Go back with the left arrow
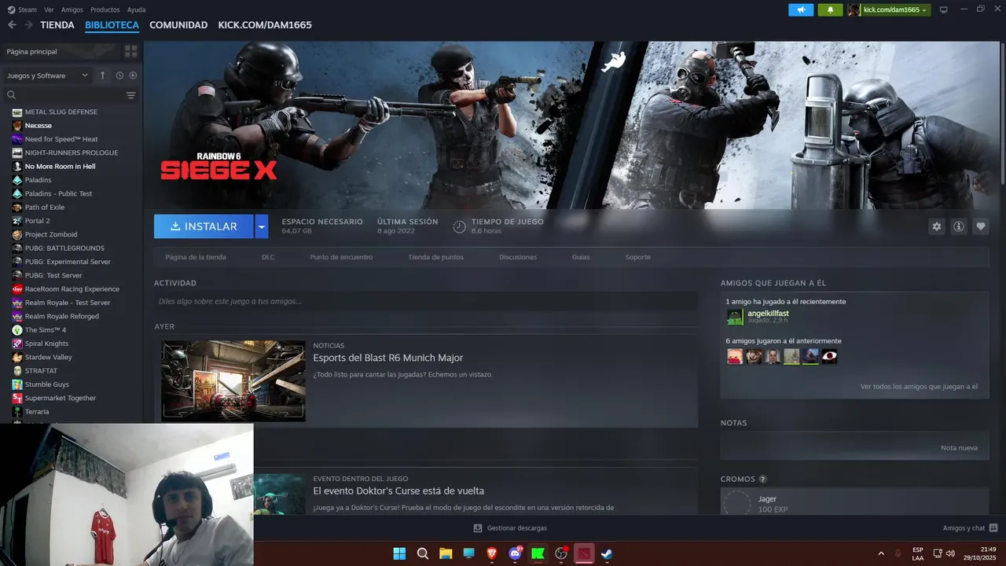 click(12, 25)
